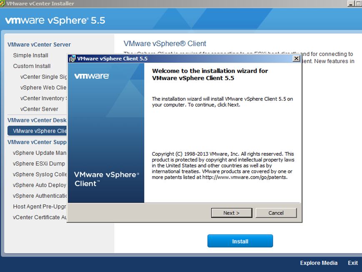
Task: Select Simple Install in the sidebar
Action: click(x=31, y=56)
